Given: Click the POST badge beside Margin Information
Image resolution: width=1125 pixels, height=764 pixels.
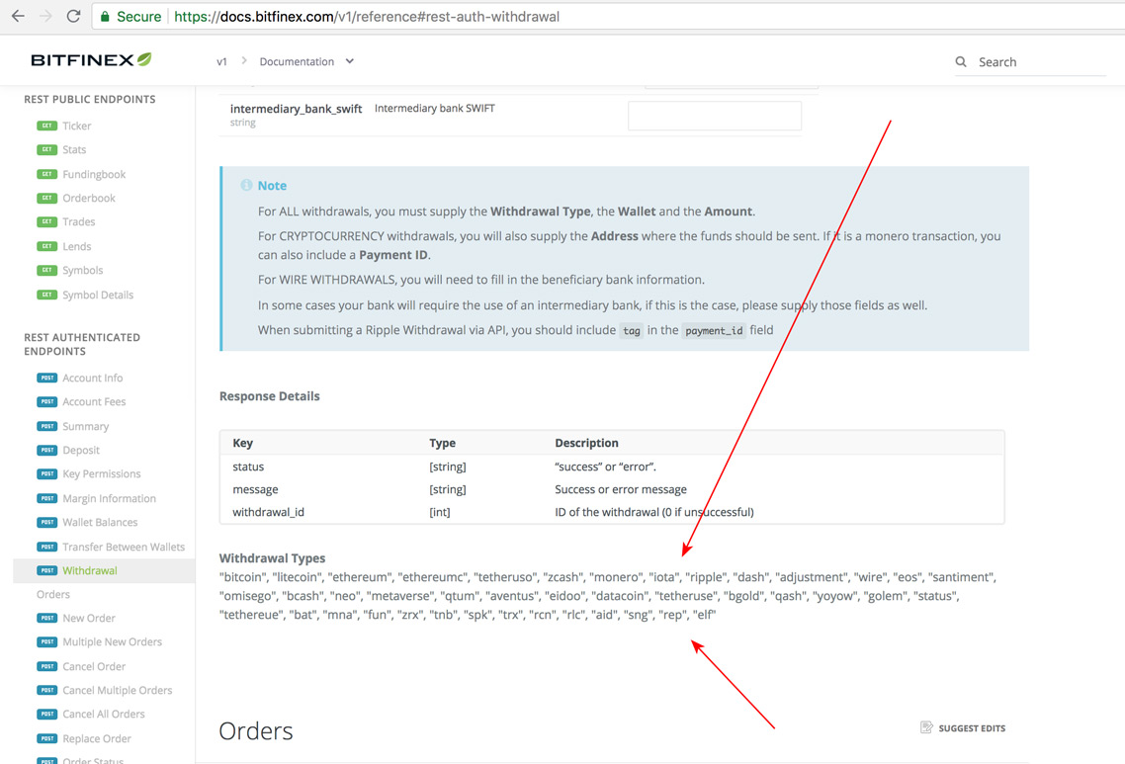Looking at the screenshot, I should [x=46, y=498].
